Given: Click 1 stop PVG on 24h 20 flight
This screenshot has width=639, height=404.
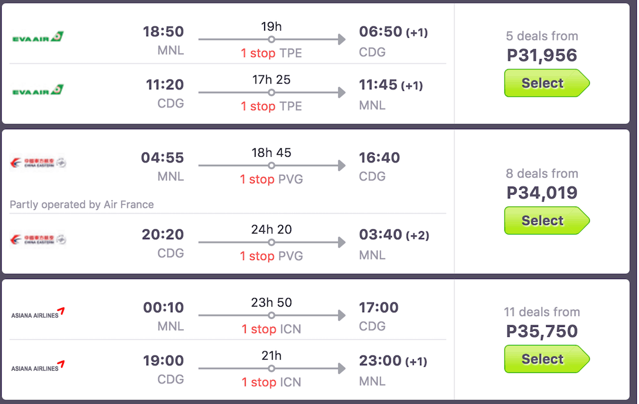Looking at the screenshot, I should pyautogui.click(x=271, y=256).
